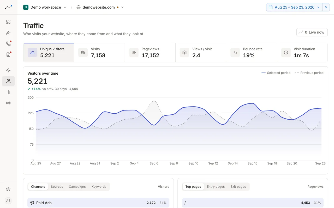Open the document forms icon in sidebar
334x208 pixels.
(8, 55)
